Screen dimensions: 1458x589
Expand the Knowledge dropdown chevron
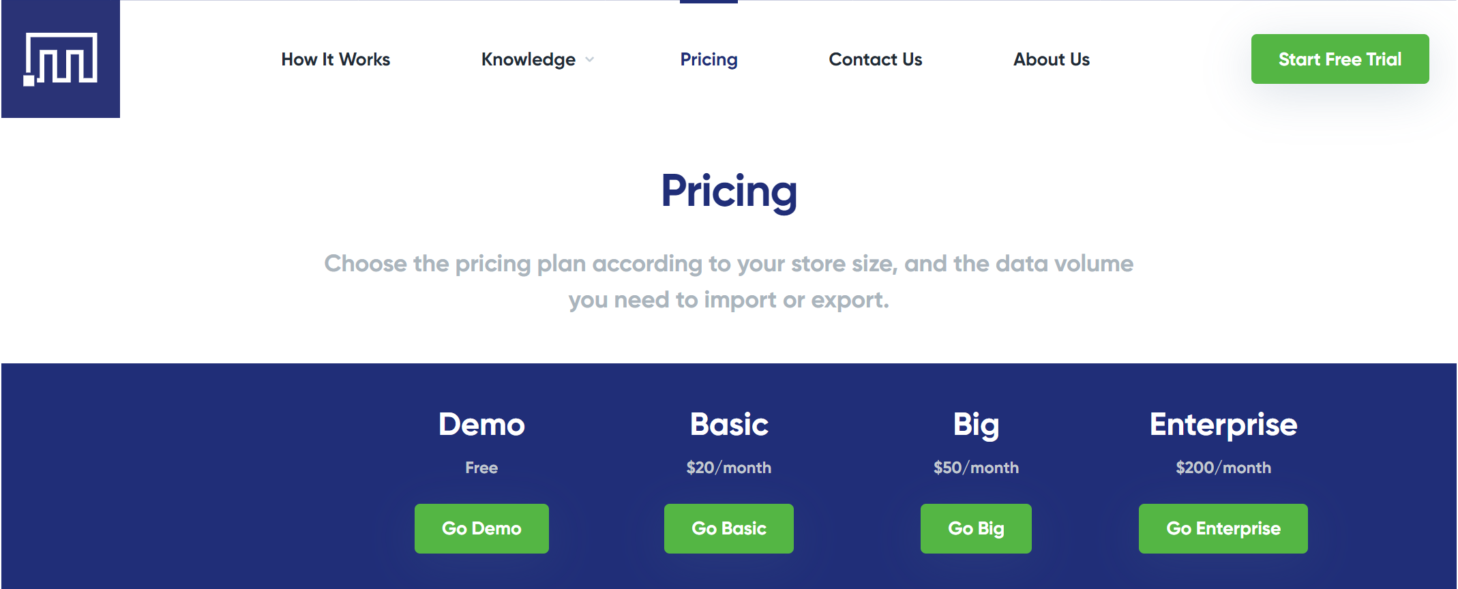pos(590,59)
